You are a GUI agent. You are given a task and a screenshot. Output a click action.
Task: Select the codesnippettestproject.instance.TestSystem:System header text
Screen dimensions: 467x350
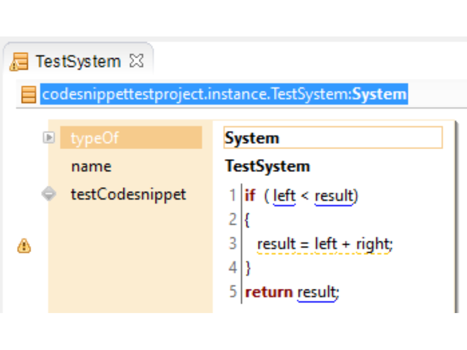click(x=224, y=94)
